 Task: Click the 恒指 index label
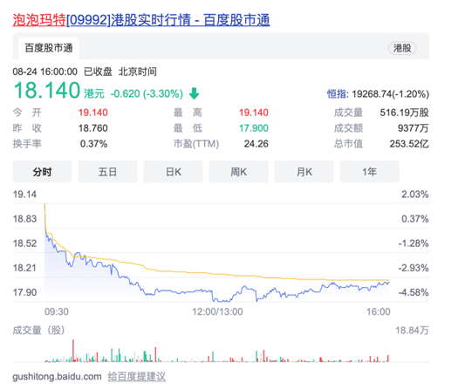click(x=336, y=94)
